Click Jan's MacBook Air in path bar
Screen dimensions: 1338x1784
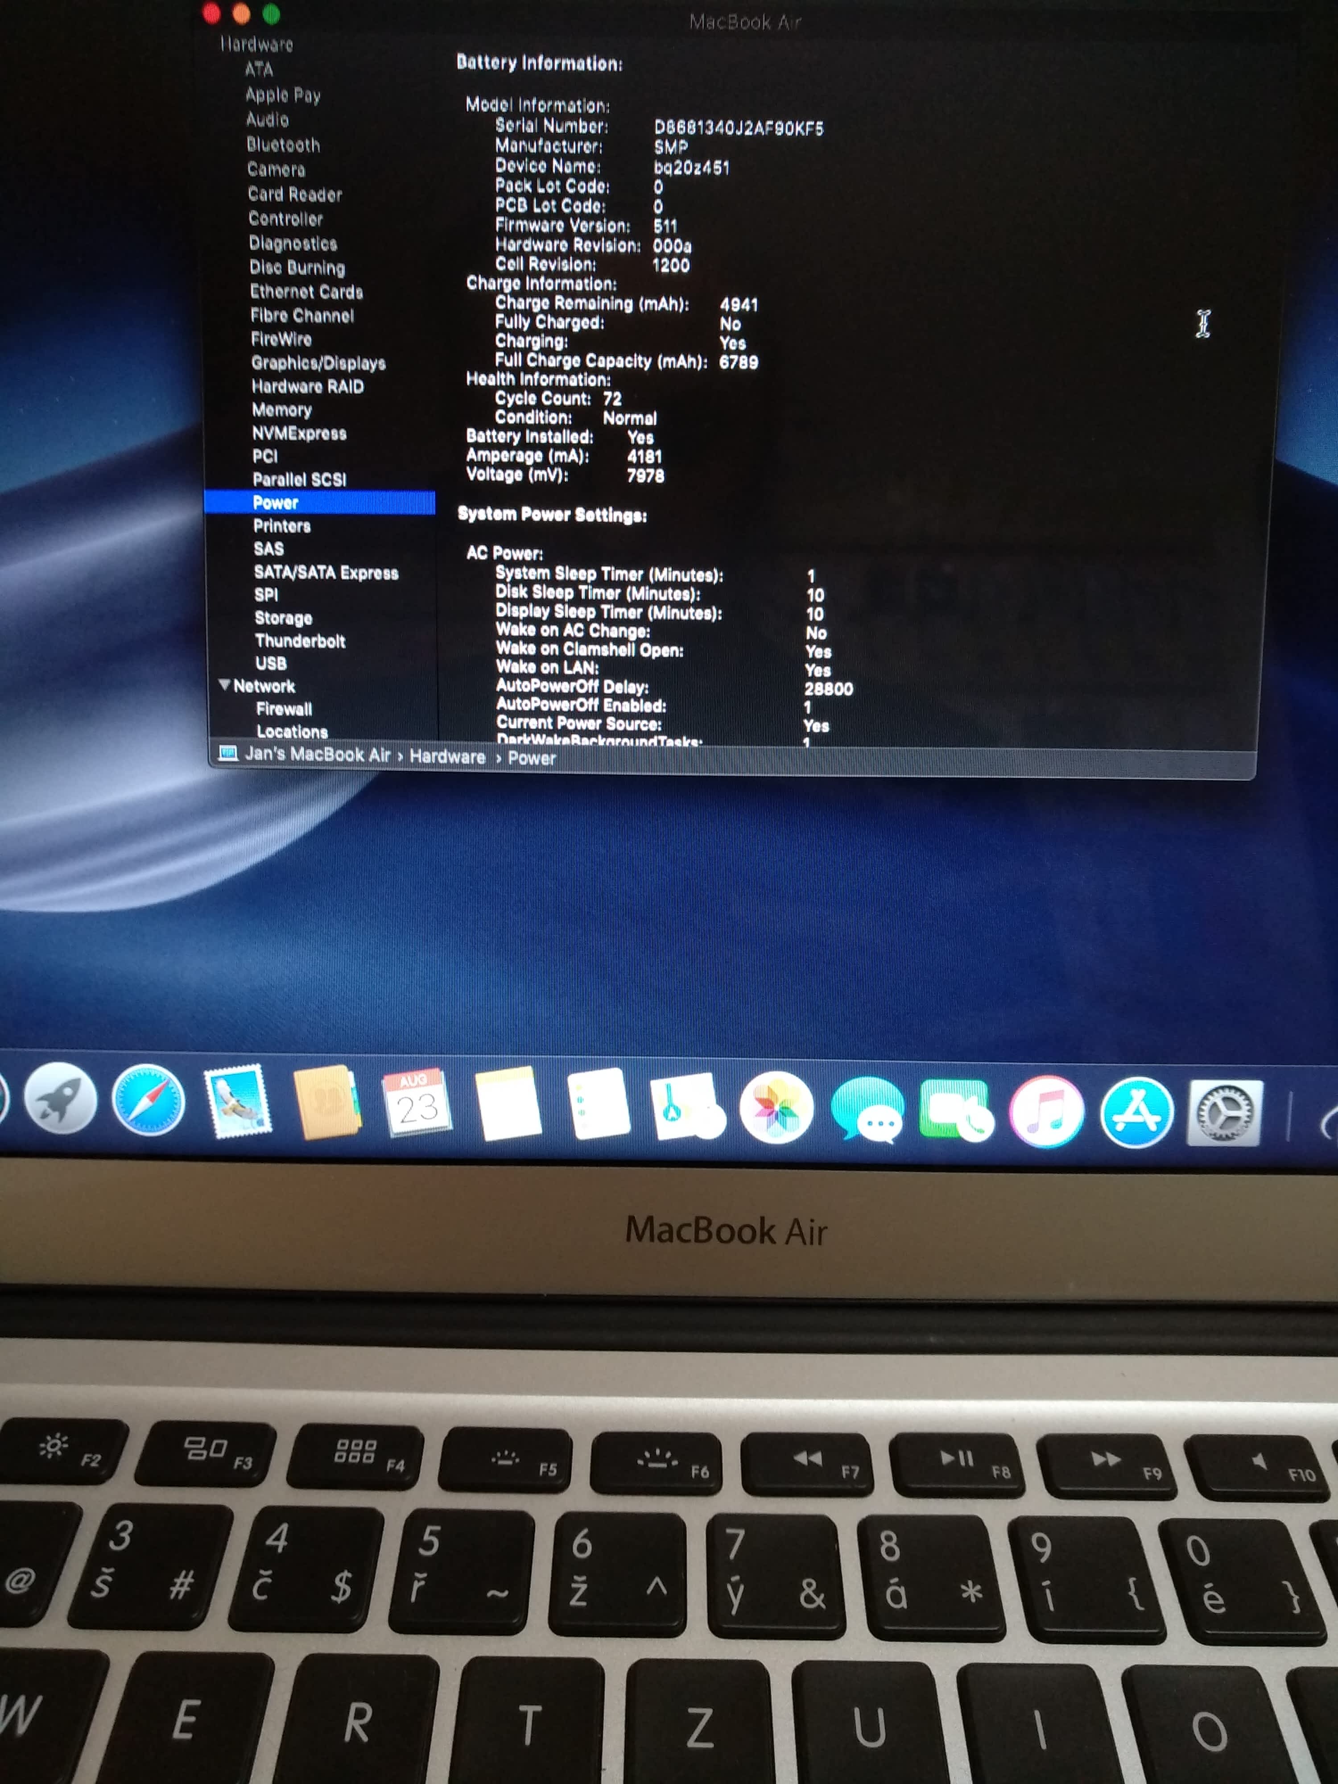point(317,754)
